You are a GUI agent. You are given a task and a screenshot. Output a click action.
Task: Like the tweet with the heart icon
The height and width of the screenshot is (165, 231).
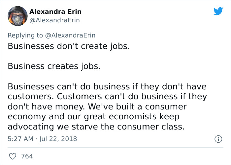(x=12, y=156)
